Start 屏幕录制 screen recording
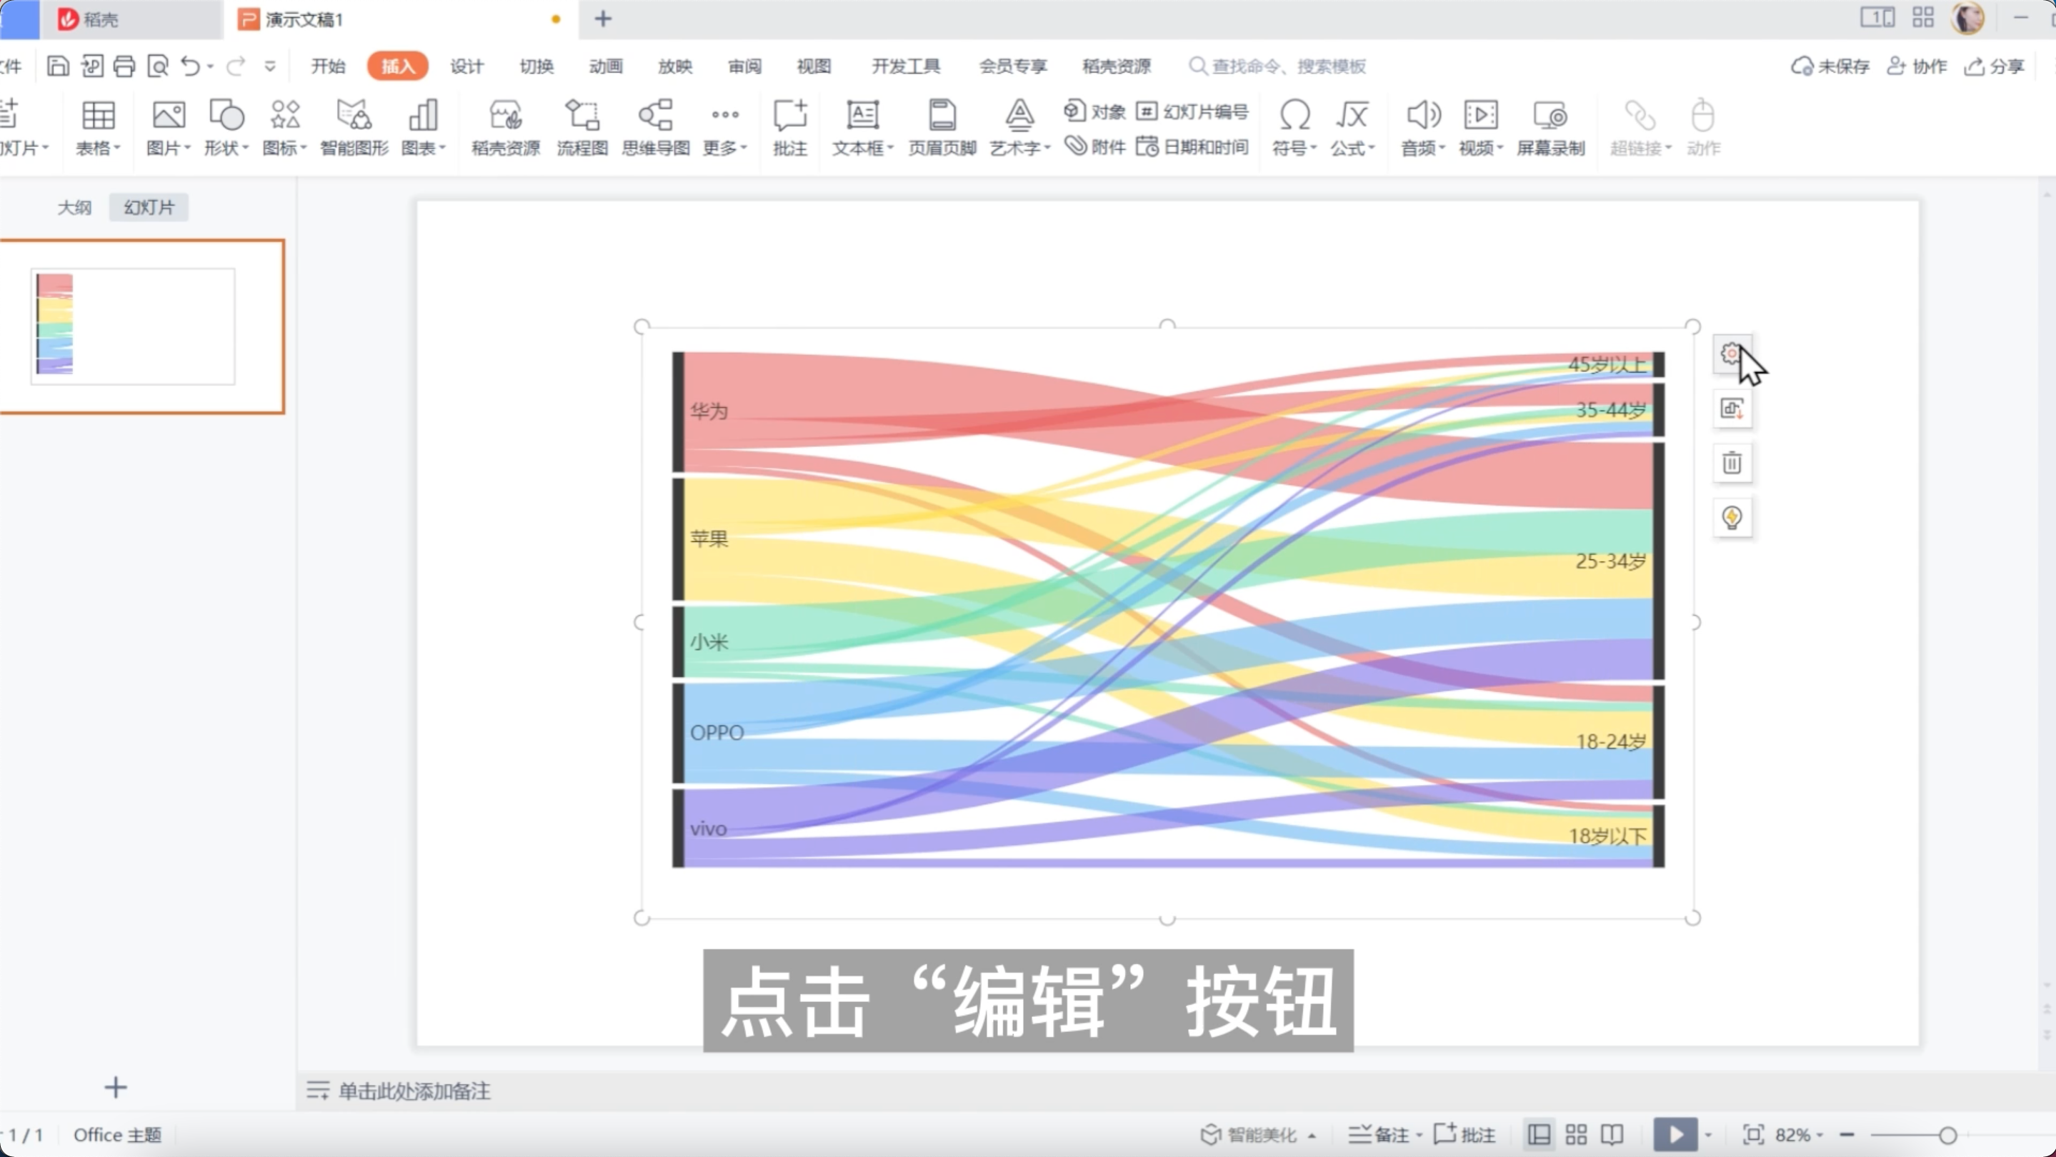2056x1157 pixels. click(x=1550, y=127)
